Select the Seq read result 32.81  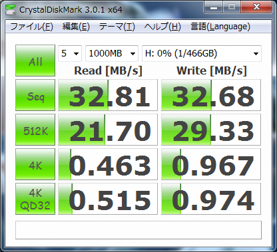point(108,95)
